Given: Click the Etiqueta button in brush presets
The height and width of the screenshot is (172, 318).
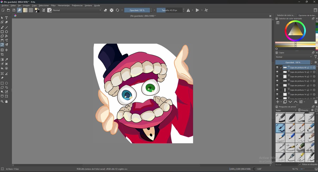Looking at the screenshot, I should [x=303, y=110].
